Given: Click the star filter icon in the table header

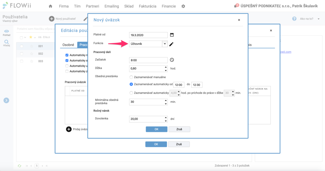Looking at the screenshot, I should click(x=31, y=37).
